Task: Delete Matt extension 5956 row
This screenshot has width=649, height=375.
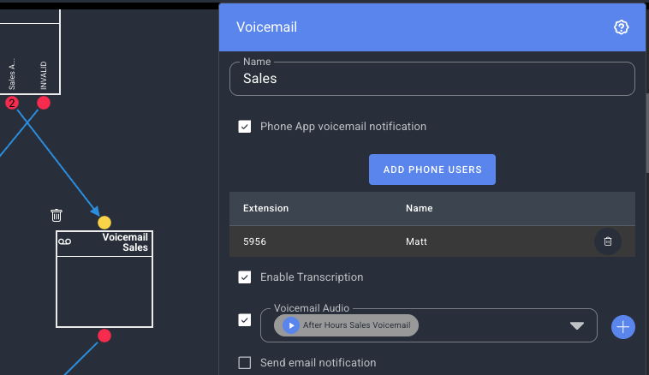Action: pyautogui.click(x=607, y=241)
